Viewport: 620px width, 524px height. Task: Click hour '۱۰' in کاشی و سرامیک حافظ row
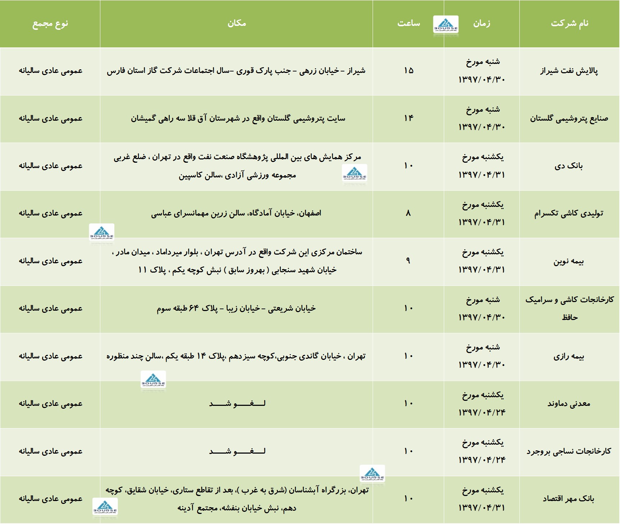(x=409, y=308)
